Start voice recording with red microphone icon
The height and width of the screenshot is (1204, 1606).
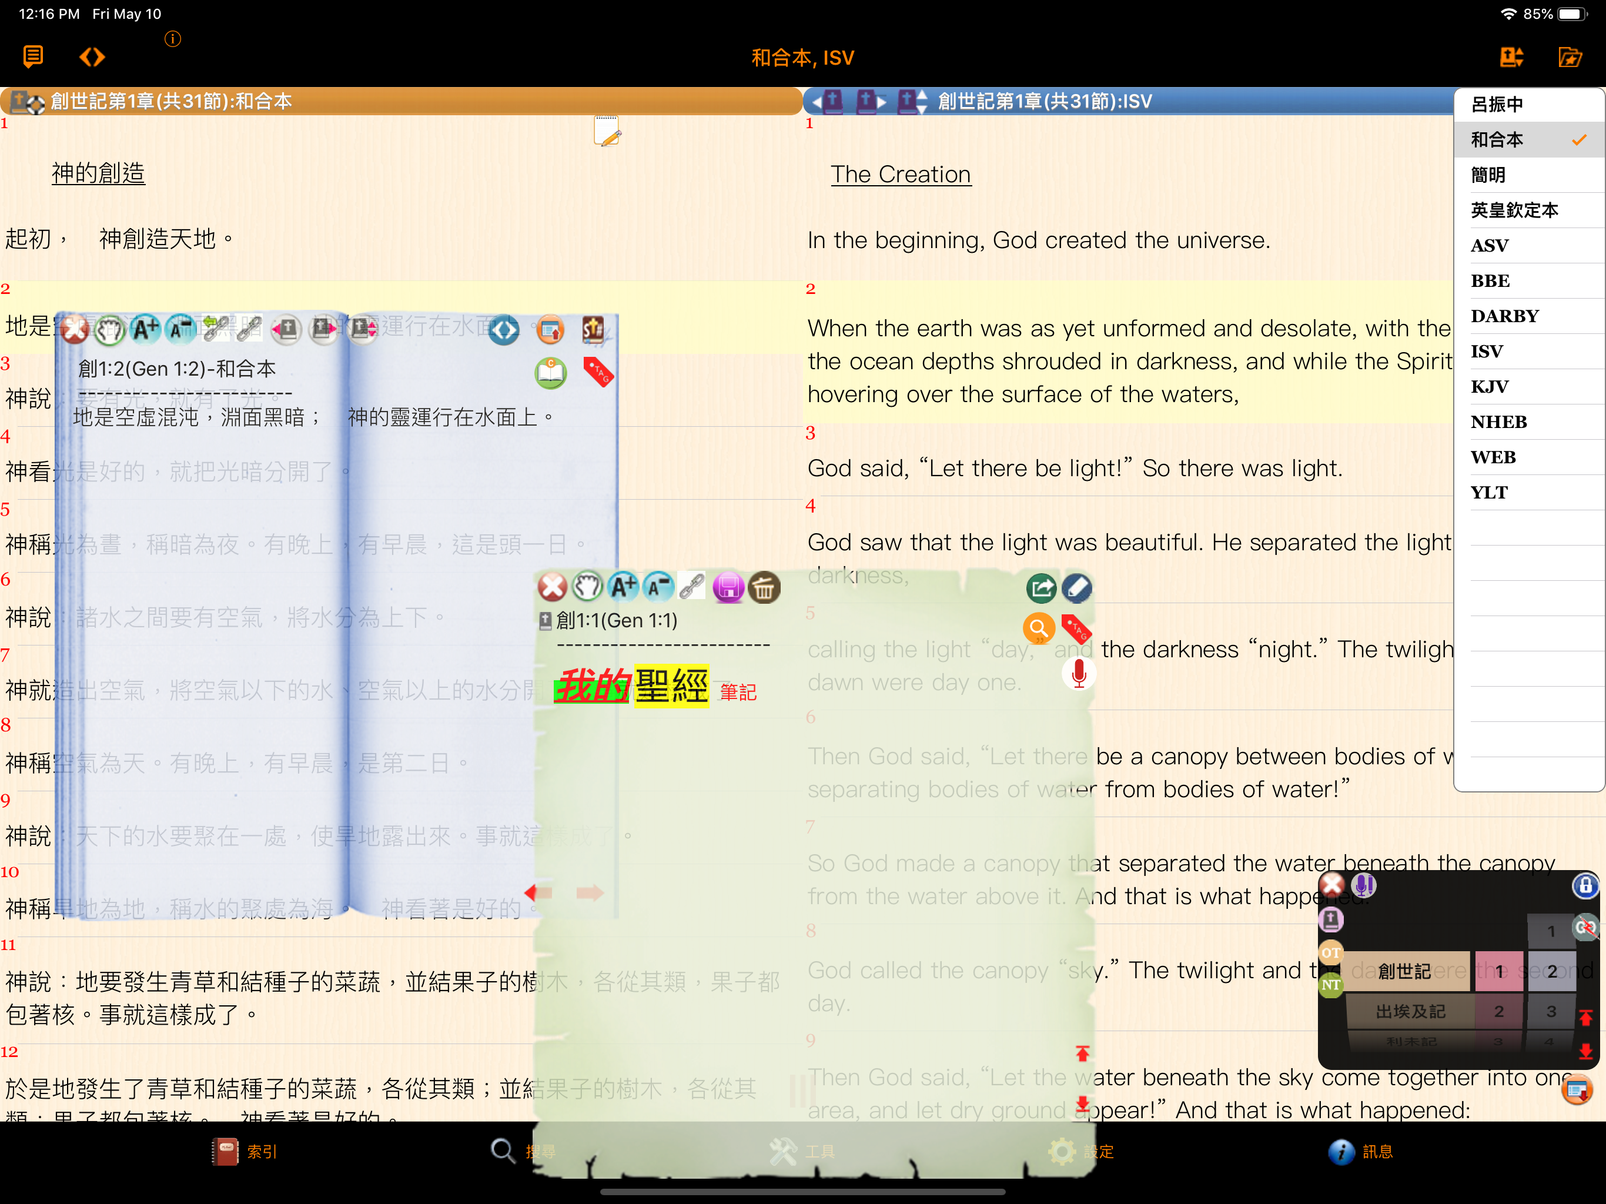point(1079,673)
